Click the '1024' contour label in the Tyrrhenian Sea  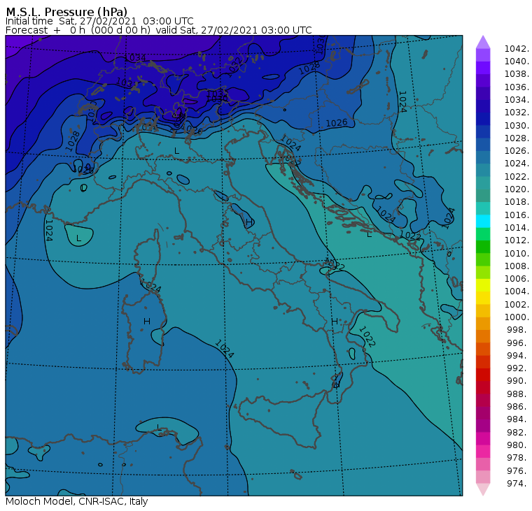click(224, 349)
